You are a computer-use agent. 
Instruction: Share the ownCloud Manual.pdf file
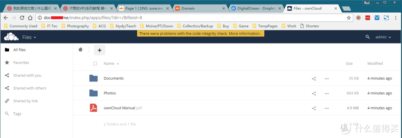pos(314,108)
